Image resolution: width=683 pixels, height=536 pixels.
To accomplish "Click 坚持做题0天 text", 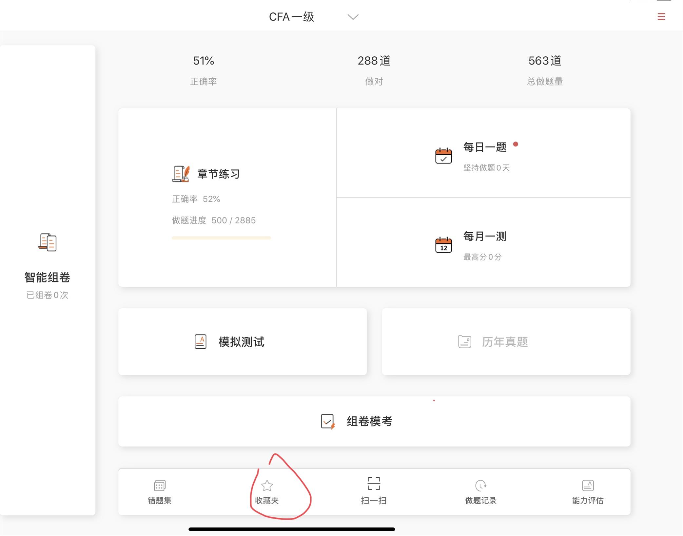I will coord(486,168).
